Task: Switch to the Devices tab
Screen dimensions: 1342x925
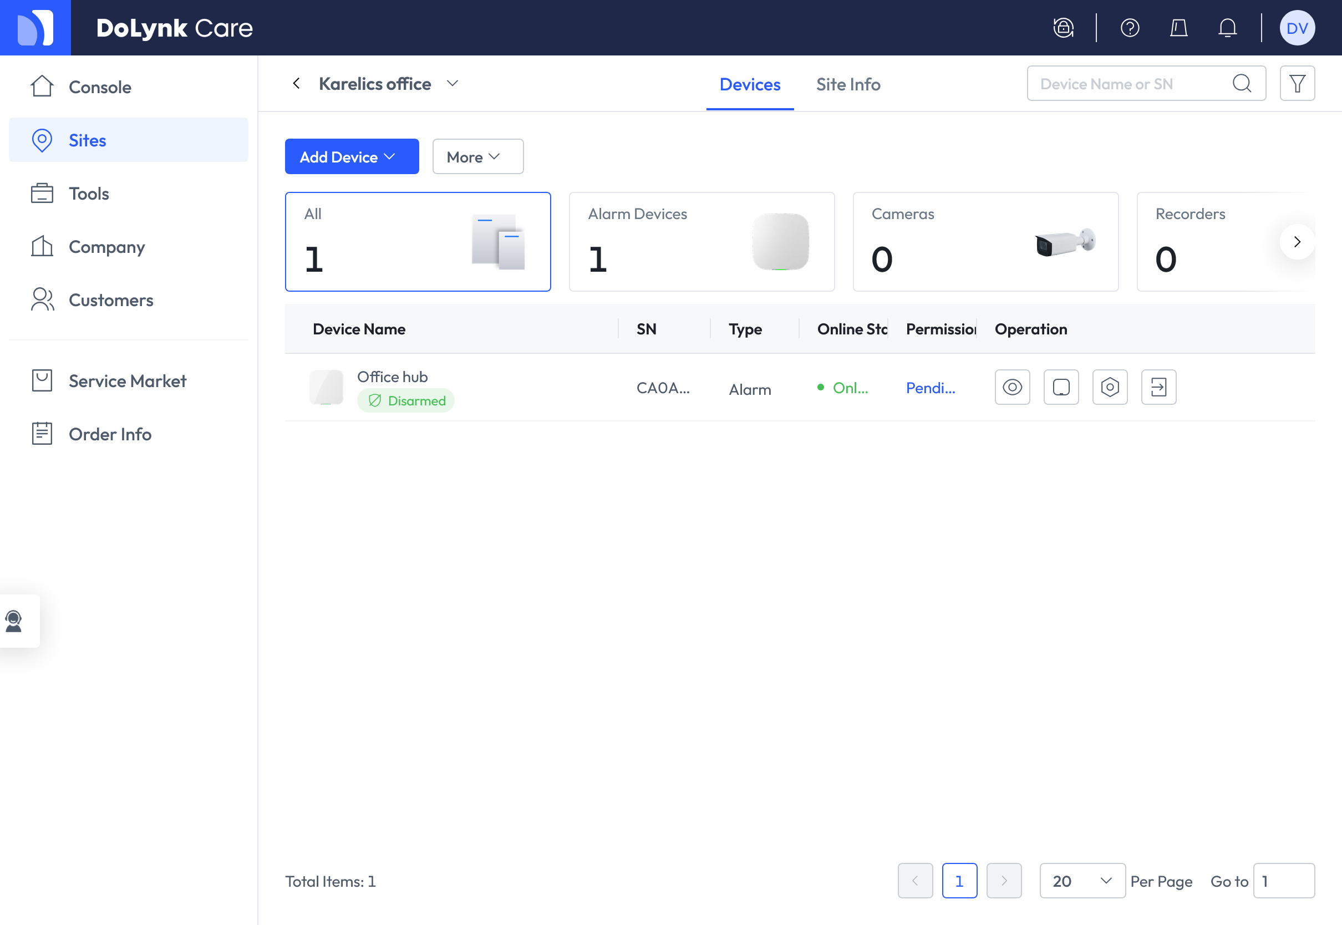Action: (x=750, y=85)
